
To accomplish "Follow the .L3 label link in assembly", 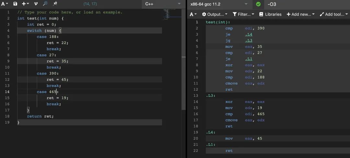I will (x=249, y=40).
